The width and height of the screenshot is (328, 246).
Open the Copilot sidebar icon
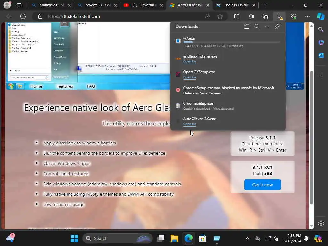[x=321, y=16]
